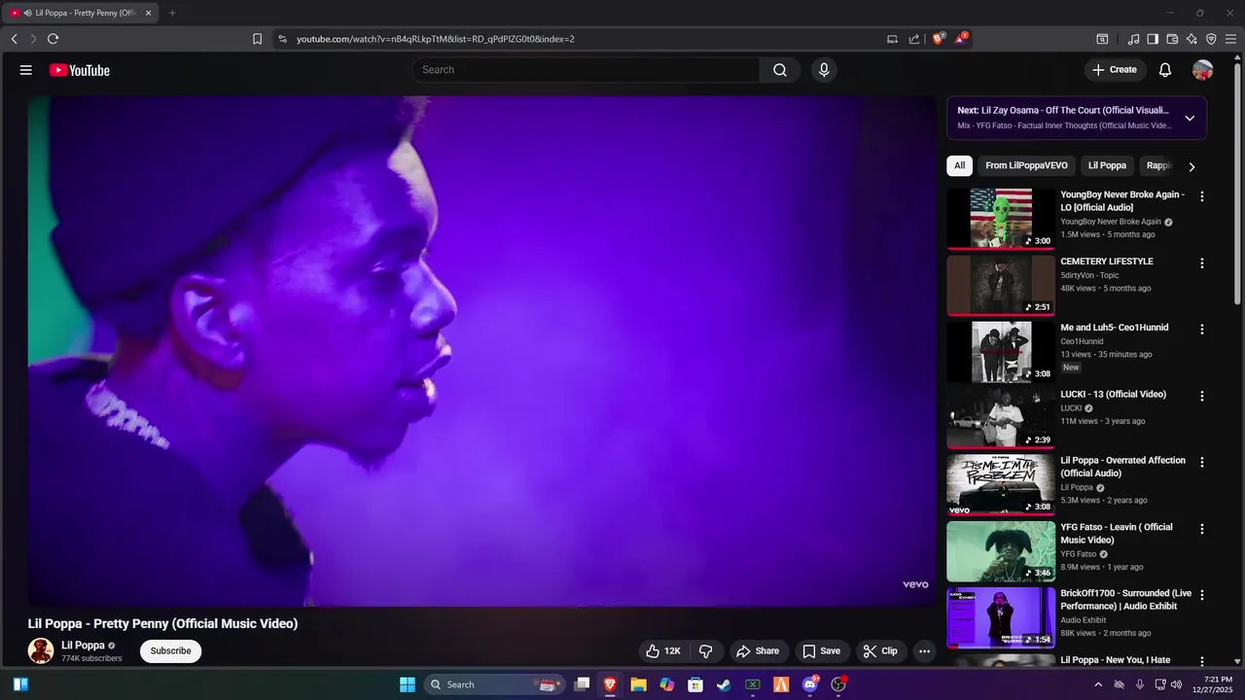Open File Explorer from the taskbar

[638, 684]
